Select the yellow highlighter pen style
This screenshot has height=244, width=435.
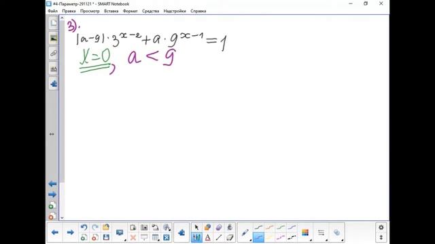pyautogui.click(x=269, y=237)
